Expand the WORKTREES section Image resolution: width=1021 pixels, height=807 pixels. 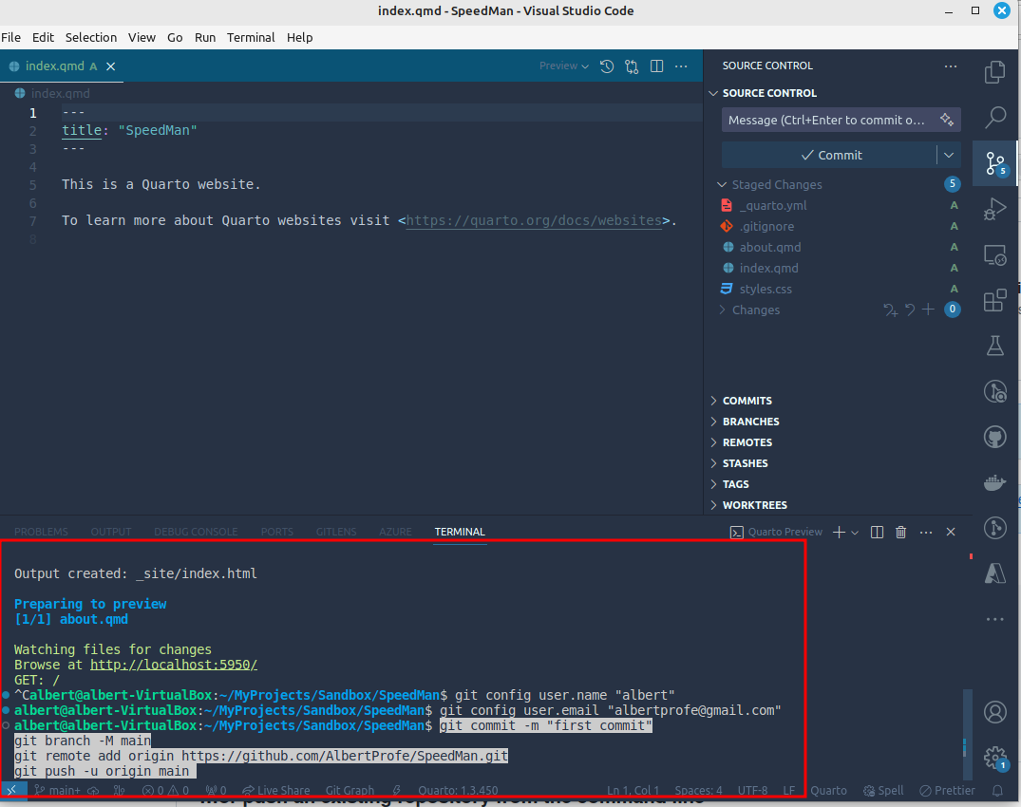[x=755, y=505]
